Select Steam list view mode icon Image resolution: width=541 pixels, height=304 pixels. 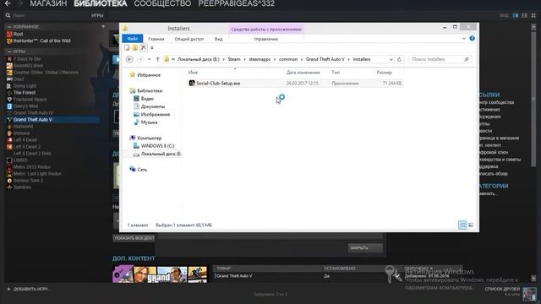pos(524,15)
